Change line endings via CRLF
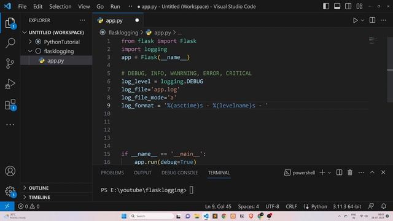The height and width of the screenshot is (221, 393). tap(291, 206)
